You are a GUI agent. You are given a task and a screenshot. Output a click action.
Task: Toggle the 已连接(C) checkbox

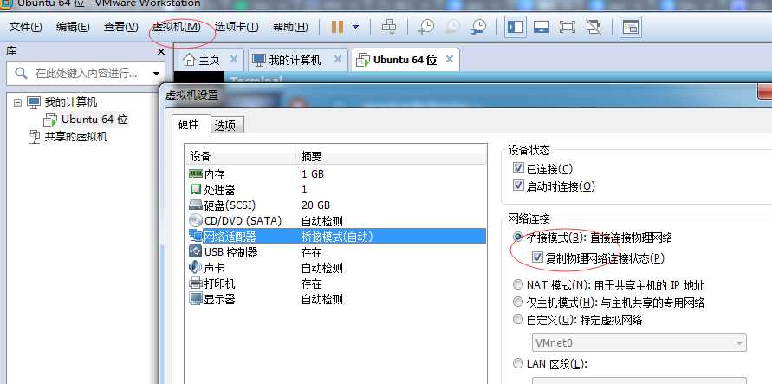[x=518, y=168]
